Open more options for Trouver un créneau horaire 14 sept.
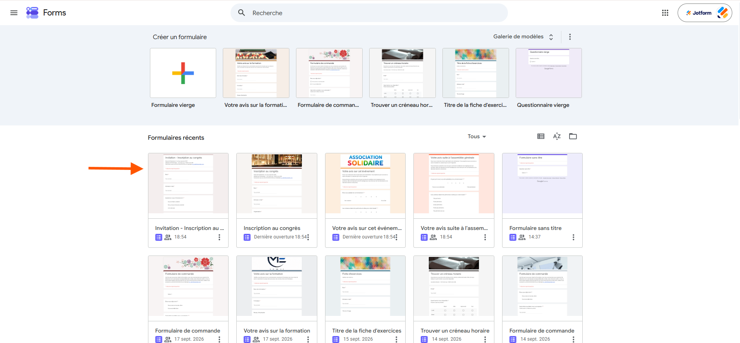This screenshot has width=740, height=343. coord(485,339)
